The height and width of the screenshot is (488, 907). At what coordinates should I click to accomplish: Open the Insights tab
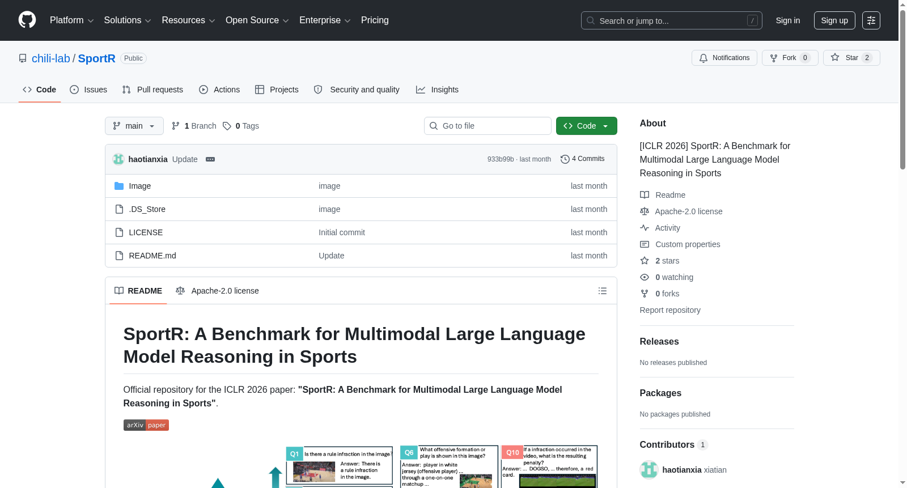(x=437, y=90)
